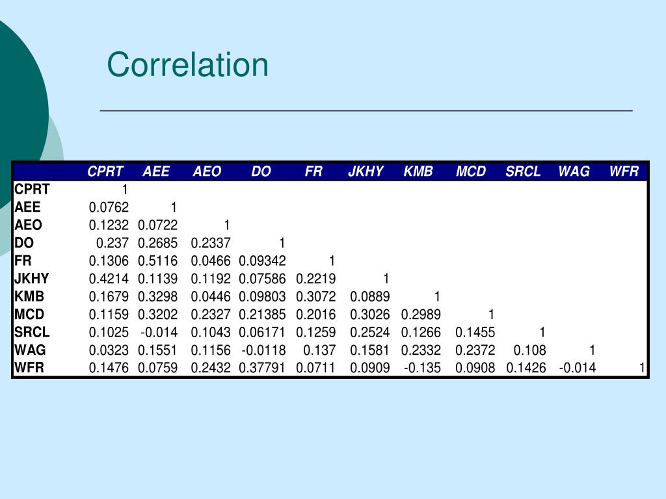Select the cell showing 0.2989
Image resolution: width=666 pixels, height=499 pixels.
(x=421, y=314)
